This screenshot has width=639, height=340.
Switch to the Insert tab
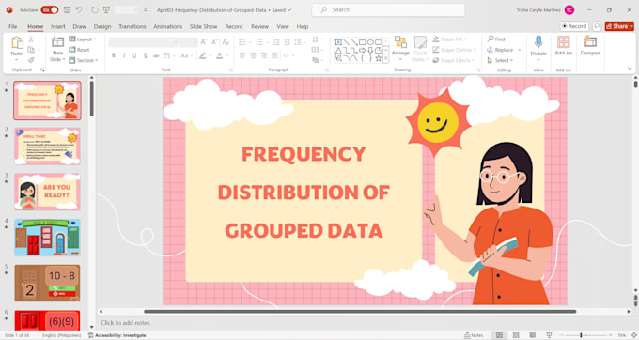[x=58, y=26]
